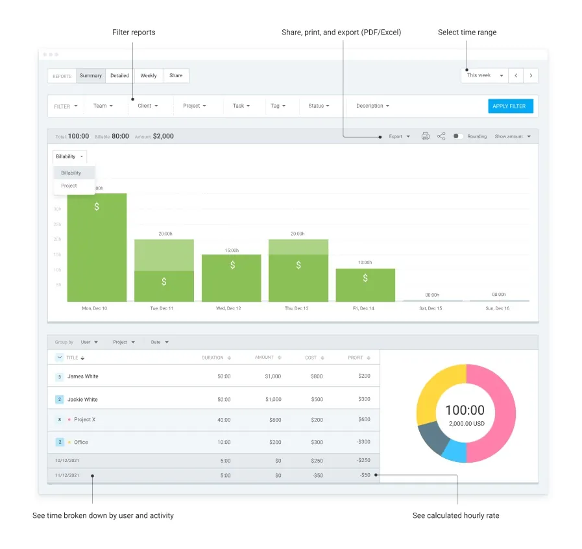
Task: Select Billability option in chart menu
Action: [x=74, y=173]
